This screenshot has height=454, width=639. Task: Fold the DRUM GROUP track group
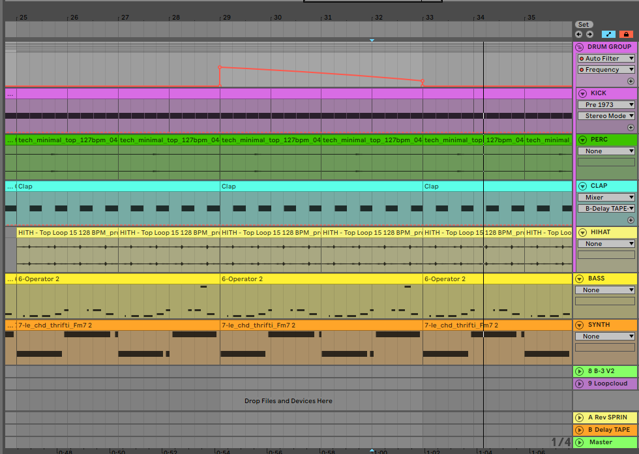(580, 47)
